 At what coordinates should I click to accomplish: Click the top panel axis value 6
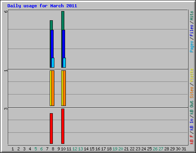(6, 11)
